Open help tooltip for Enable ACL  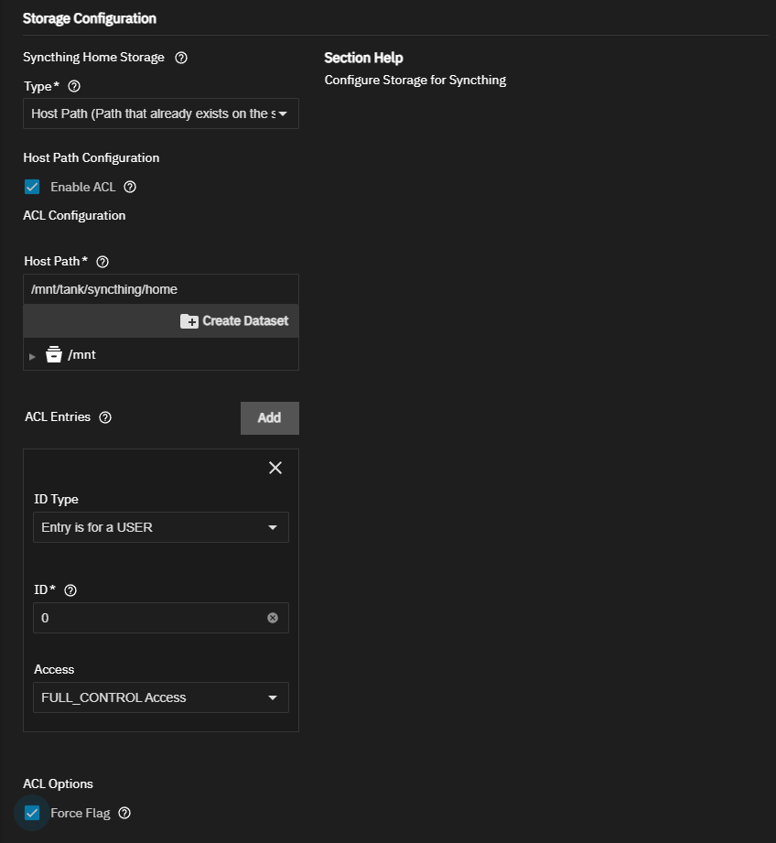tap(130, 187)
